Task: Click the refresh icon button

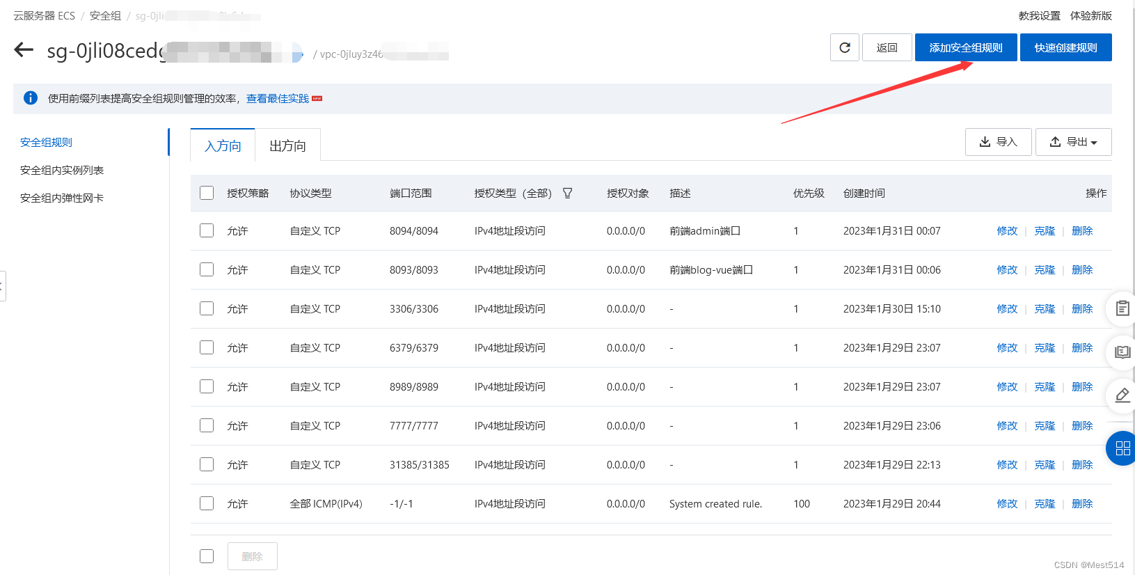Action: [844, 47]
